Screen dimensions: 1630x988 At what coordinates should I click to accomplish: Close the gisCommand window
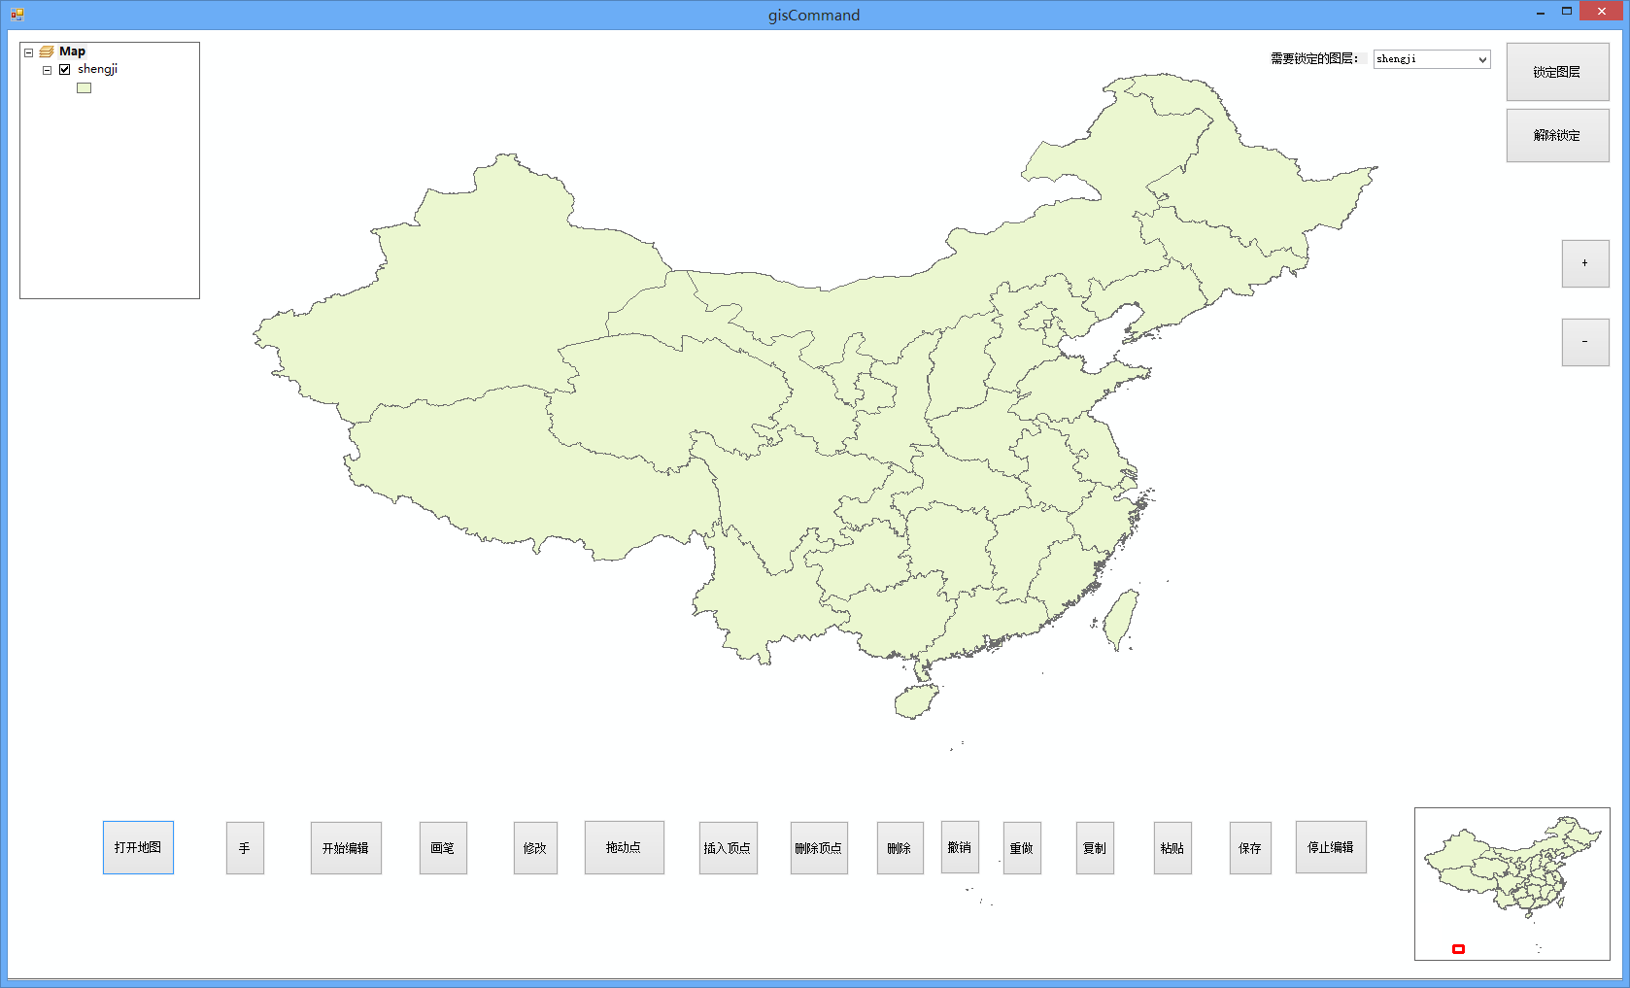click(1602, 12)
